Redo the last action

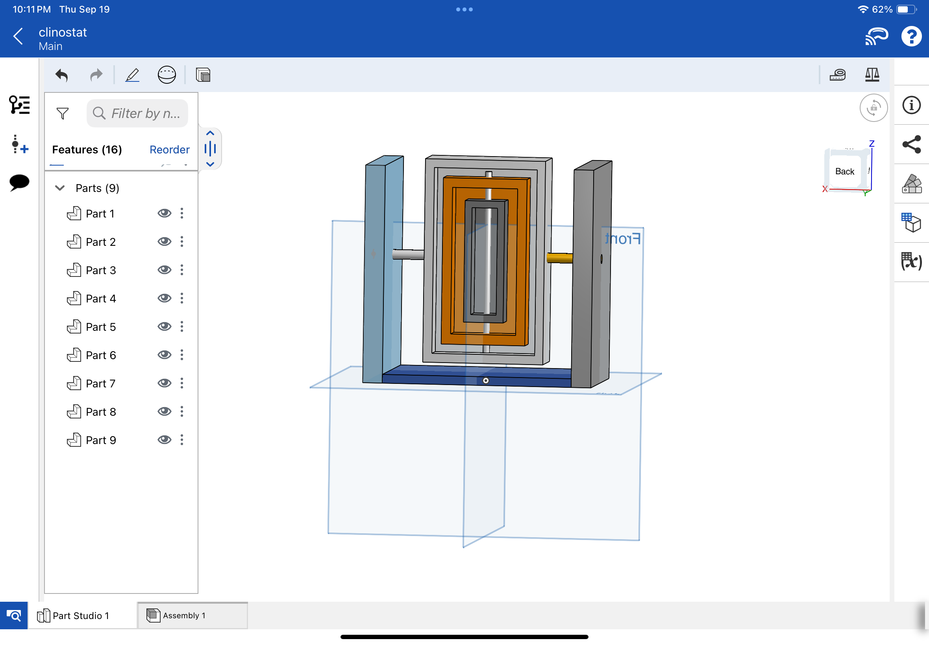(x=96, y=75)
